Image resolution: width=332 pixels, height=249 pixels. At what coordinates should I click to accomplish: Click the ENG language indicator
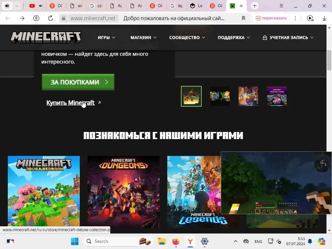coord(258,241)
